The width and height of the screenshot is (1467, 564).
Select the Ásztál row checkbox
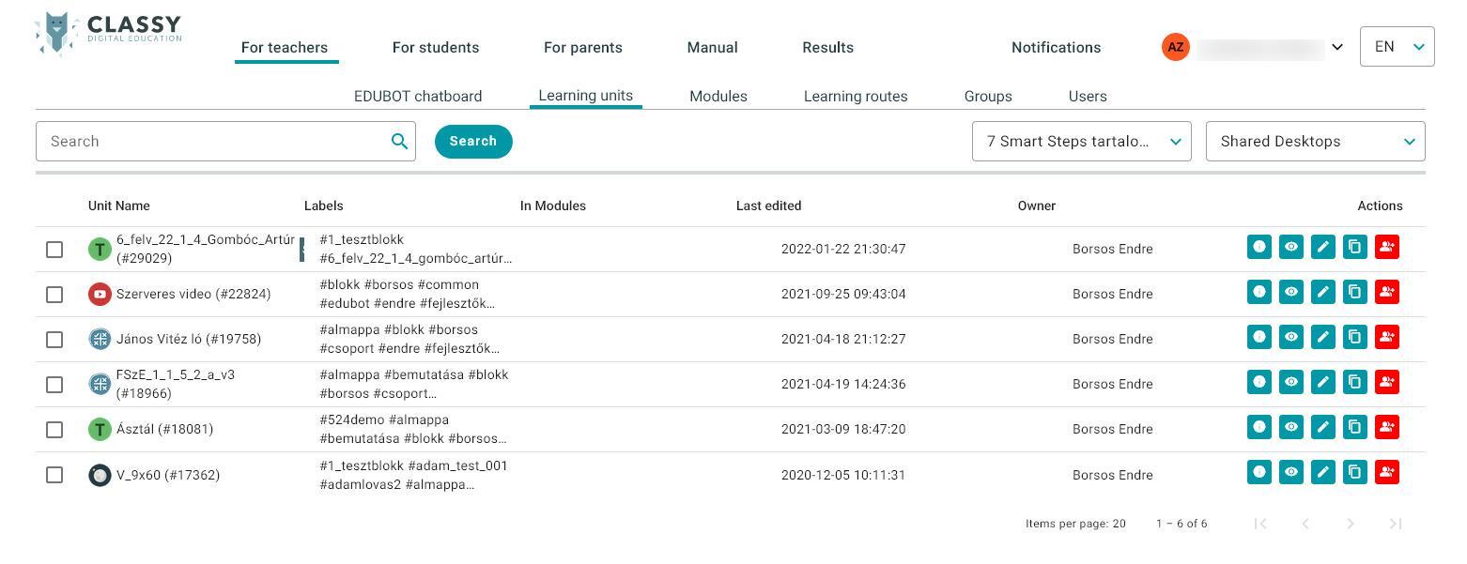(54, 430)
